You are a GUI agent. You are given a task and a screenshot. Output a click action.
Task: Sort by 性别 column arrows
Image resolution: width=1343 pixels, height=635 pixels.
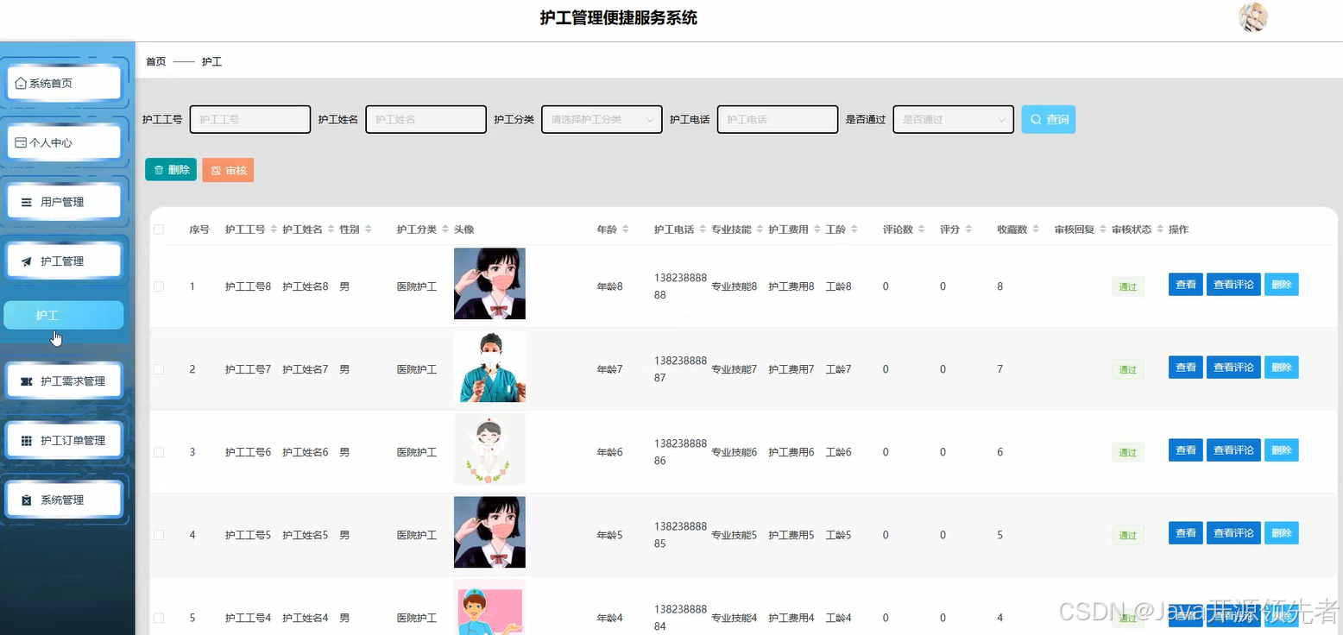tap(368, 229)
